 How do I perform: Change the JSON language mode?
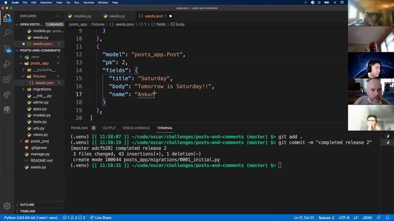pyautogui.click(x=367, y=218)
